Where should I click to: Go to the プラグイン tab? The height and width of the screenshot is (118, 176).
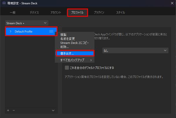tap(99, 12)
